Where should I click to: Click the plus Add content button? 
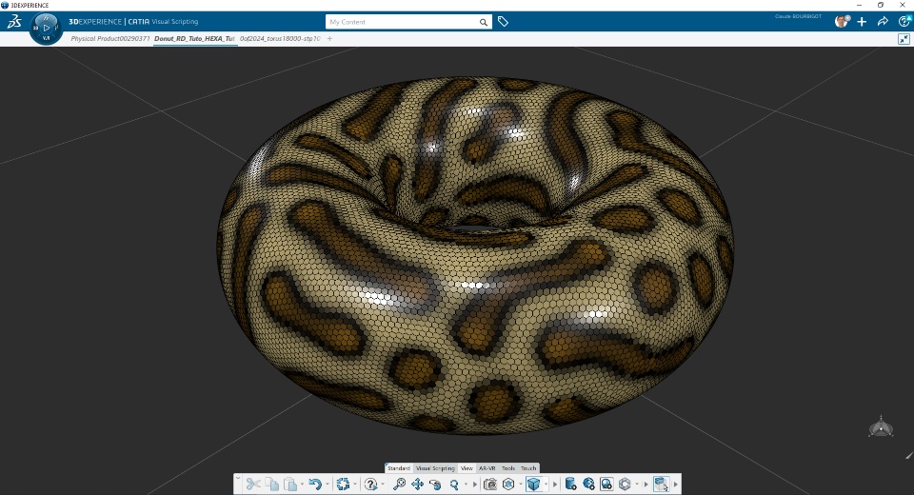[862, 21]
